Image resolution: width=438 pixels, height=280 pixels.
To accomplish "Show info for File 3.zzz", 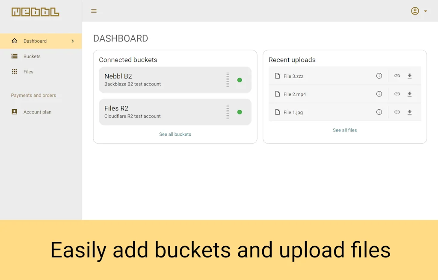I will pyautogui.click(x=379, y=76).
